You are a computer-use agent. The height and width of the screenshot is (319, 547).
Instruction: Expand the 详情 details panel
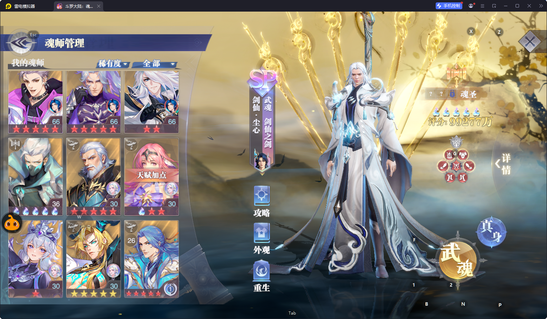tap(503, 164)
